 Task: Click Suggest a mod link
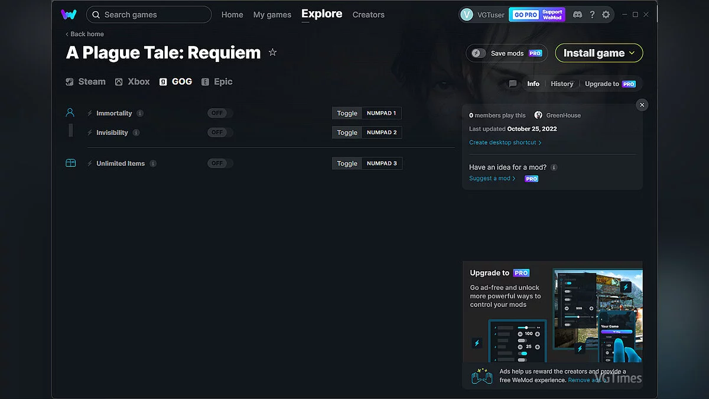coord(492,179)
